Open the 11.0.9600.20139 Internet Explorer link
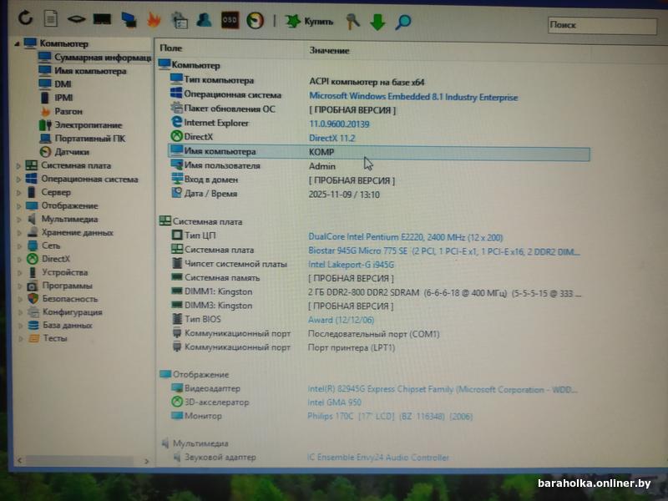The image size is (668, 501). tap(339, 124)
